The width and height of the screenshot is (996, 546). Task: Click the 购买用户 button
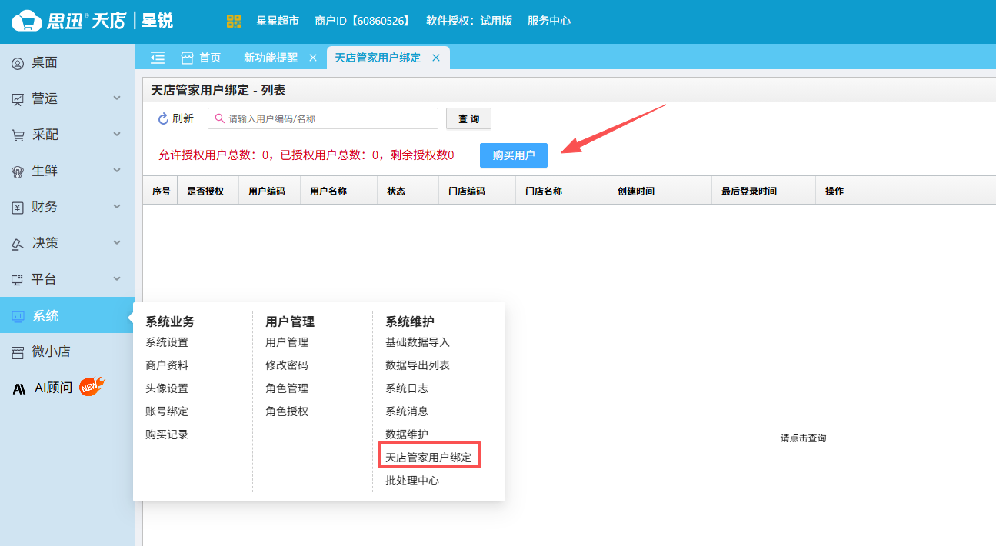pyautogui.click(x=514, y=155)
